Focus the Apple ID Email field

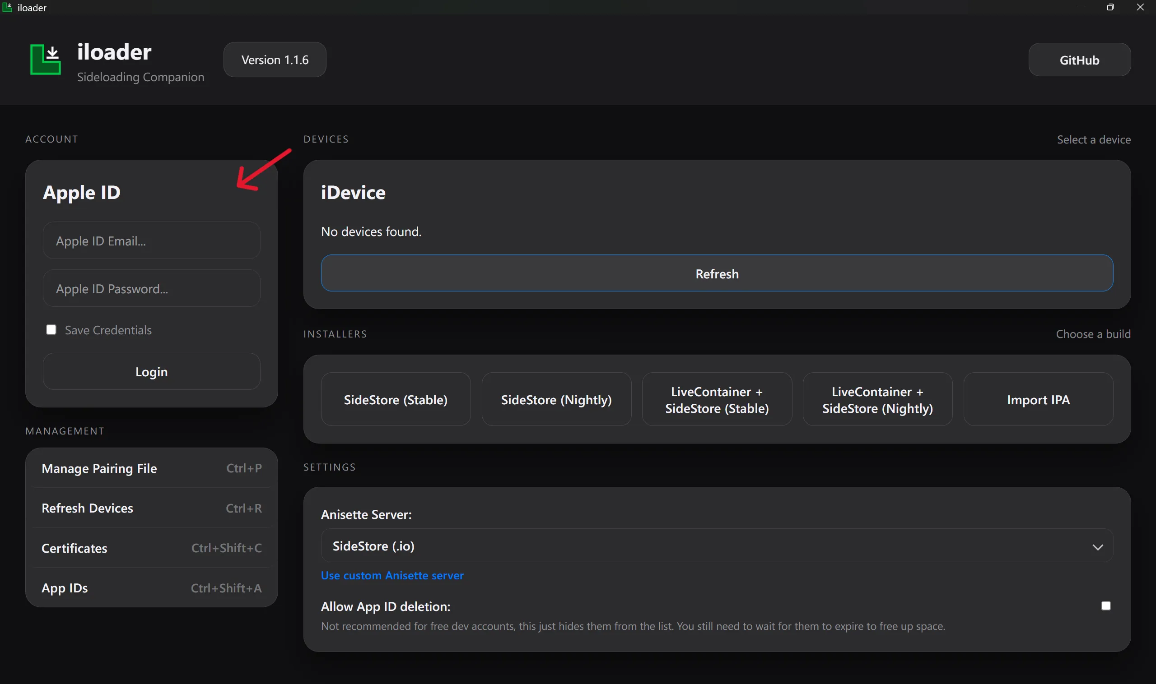pos(151,241)
